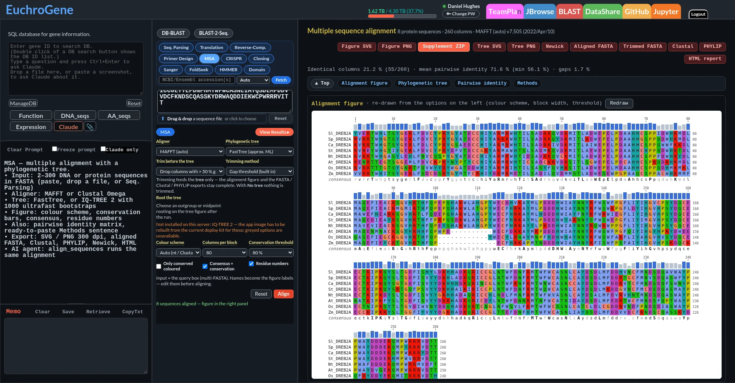
Task: Jump to the Pairwise identity section
Action: coord(482,83)
